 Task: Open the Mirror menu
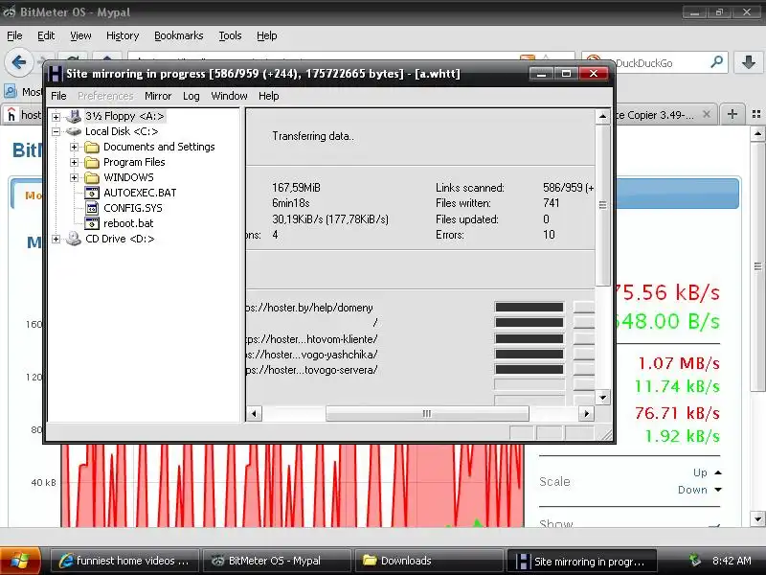tap(158, 96)
